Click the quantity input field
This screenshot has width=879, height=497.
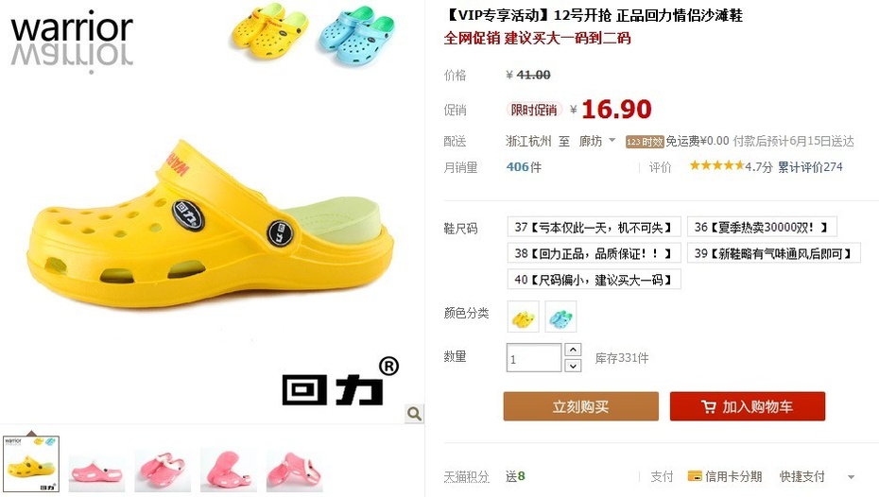[x=534, y=357]
